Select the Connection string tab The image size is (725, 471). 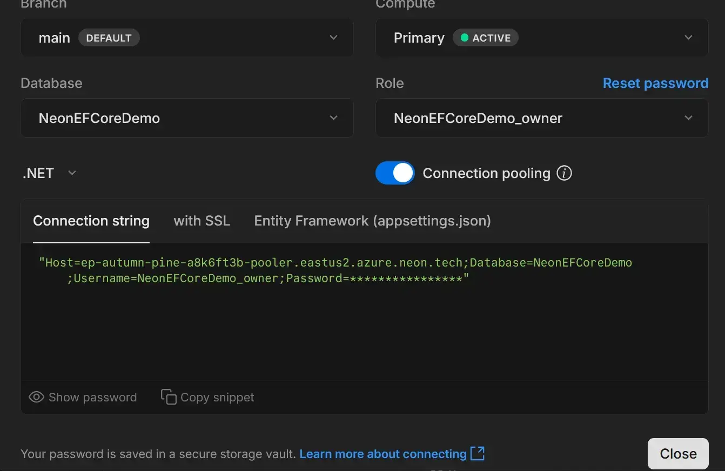[91, 221]
